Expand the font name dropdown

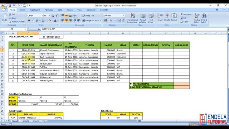click(x=42, y=16)
